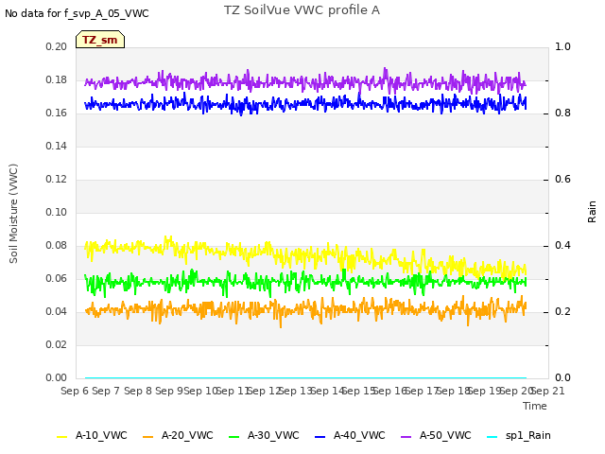Click the cyan sp1_Rain legend swatch
The width and height of the screenshot is (605, 454).
(493, 437)
